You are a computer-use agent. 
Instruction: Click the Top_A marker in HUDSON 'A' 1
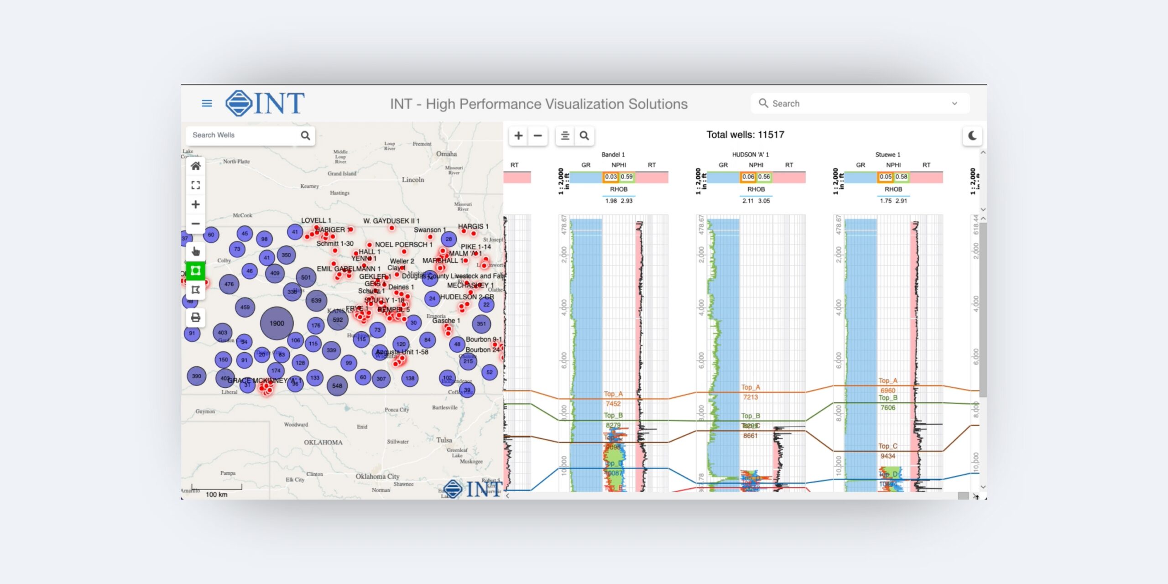point(751,387)
